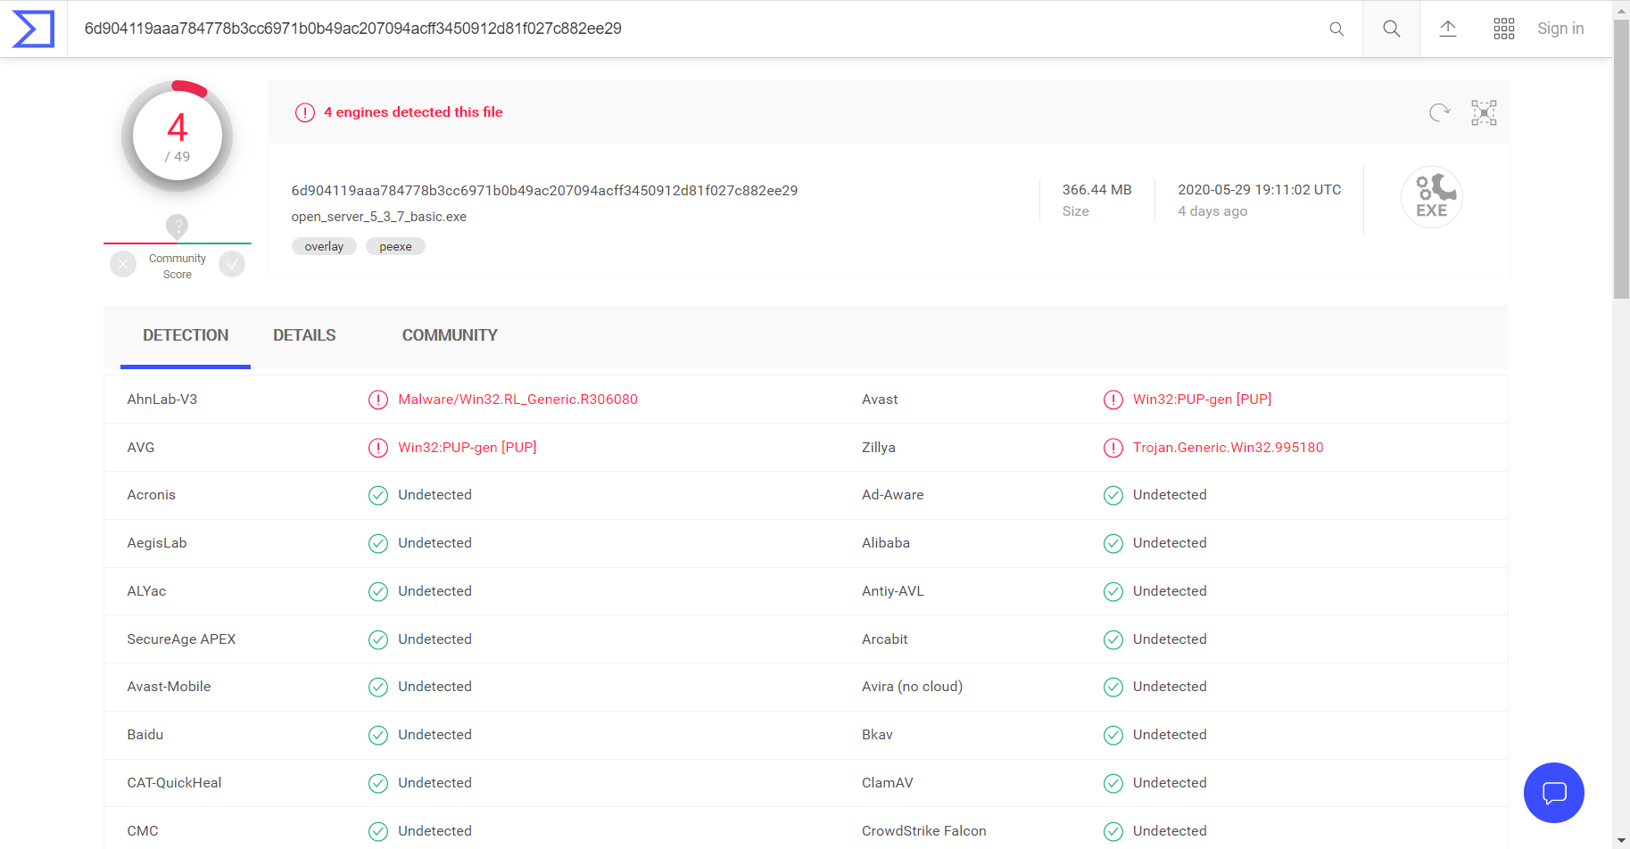
Task: Click the 2020-05-29 19:11:02 UTC timestamp
Action: pos(1259,190)
